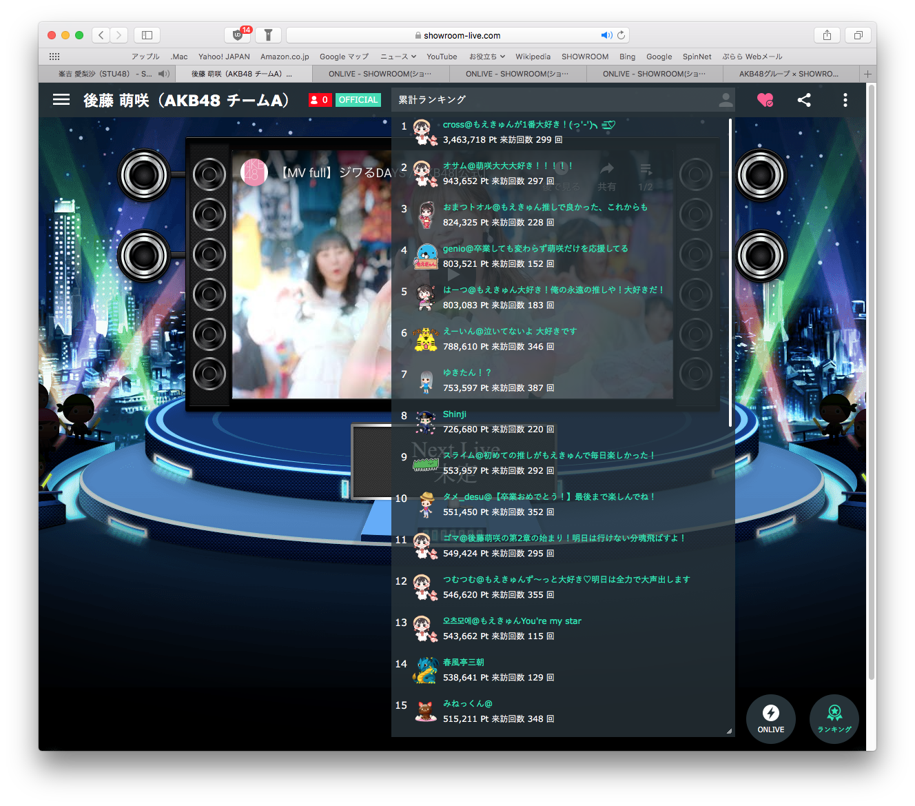Open the Google マップ bookmark
The image size is (915, 806).
click(345, 57)
